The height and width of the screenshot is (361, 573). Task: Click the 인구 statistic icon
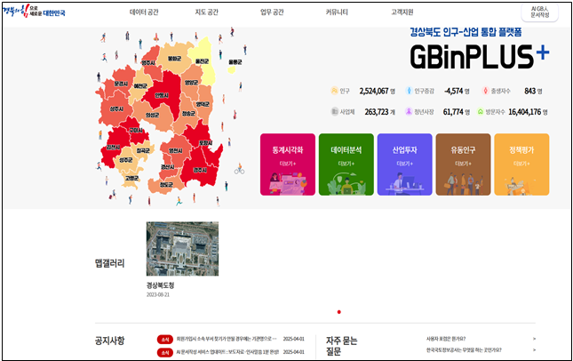pyautogui.click(x=335, y=91)
